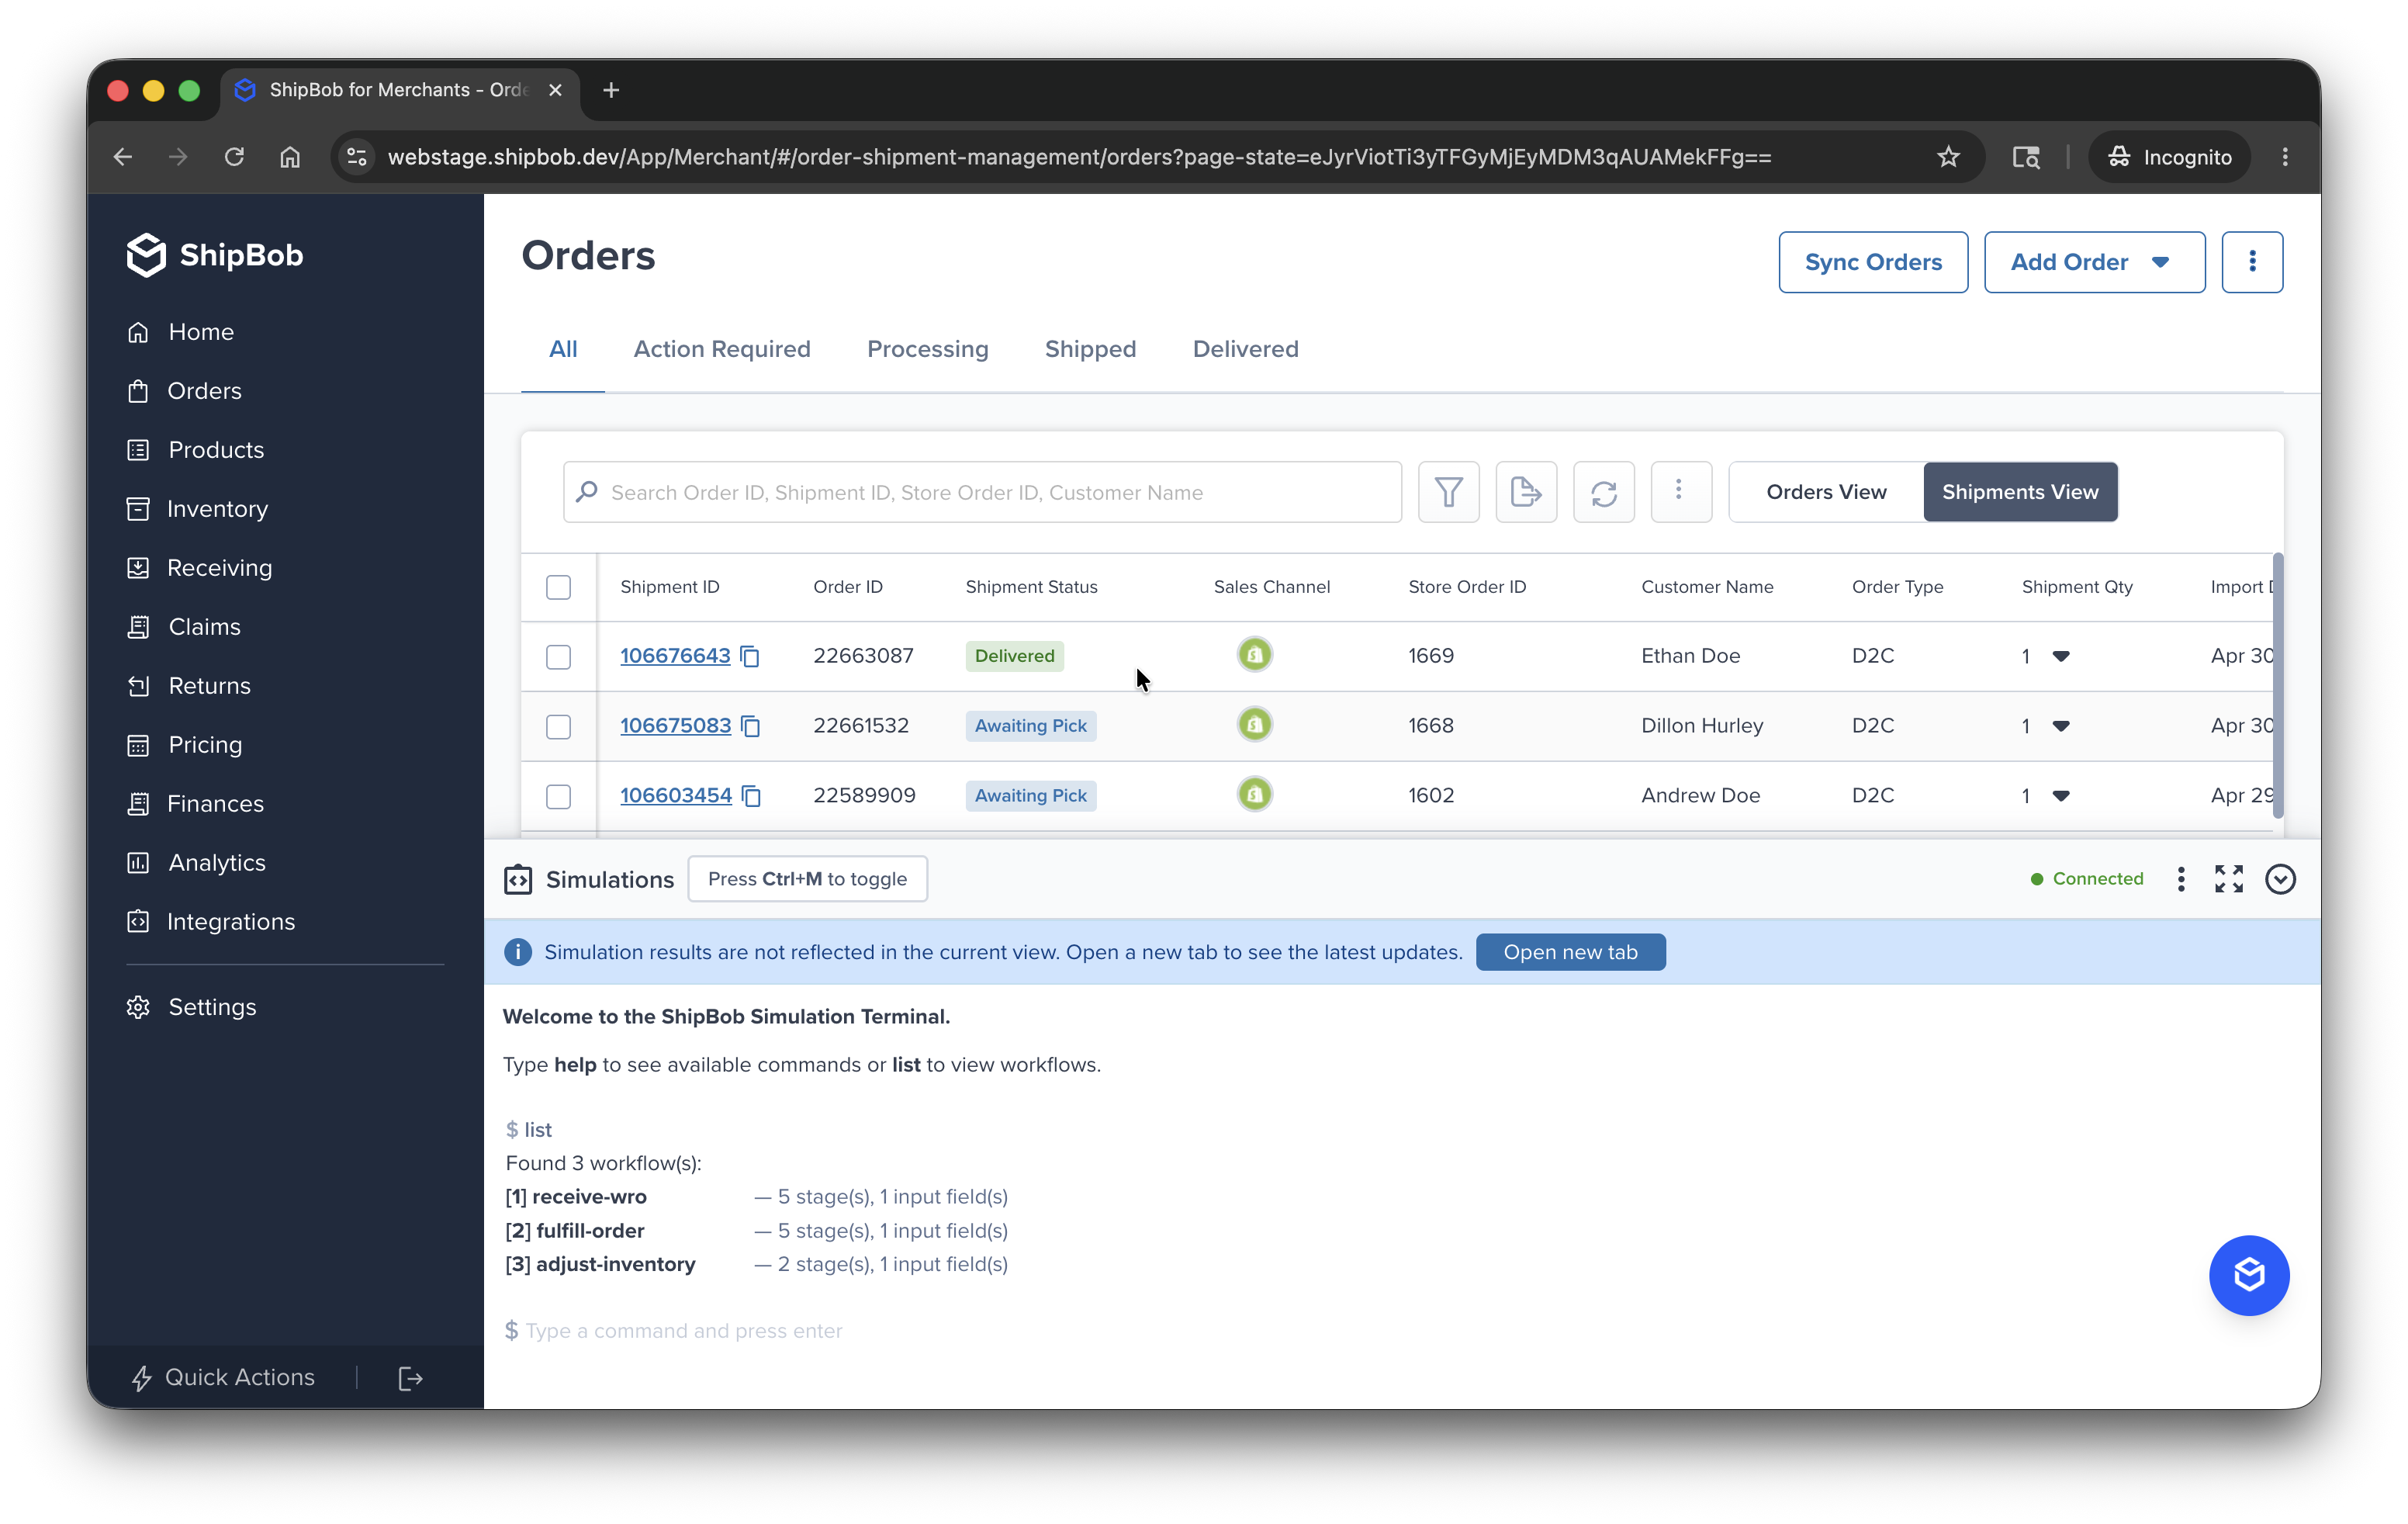Open shipment link 106676643
Image resolution: width=2408 pixels, height=1524 pixels.
pyautogui.click(x=675, y=656)
